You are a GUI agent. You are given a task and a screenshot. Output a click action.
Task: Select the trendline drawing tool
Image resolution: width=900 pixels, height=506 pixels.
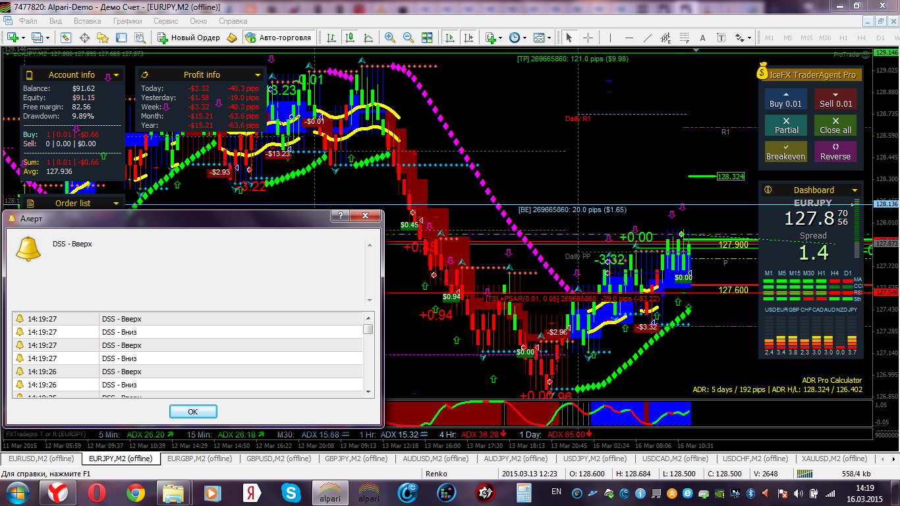[x=647, y=38]
